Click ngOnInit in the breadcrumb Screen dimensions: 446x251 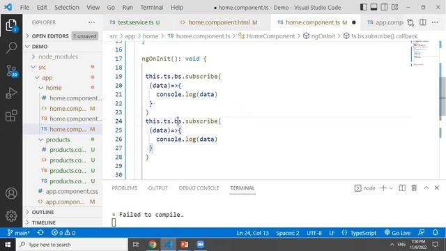(323, 36)
